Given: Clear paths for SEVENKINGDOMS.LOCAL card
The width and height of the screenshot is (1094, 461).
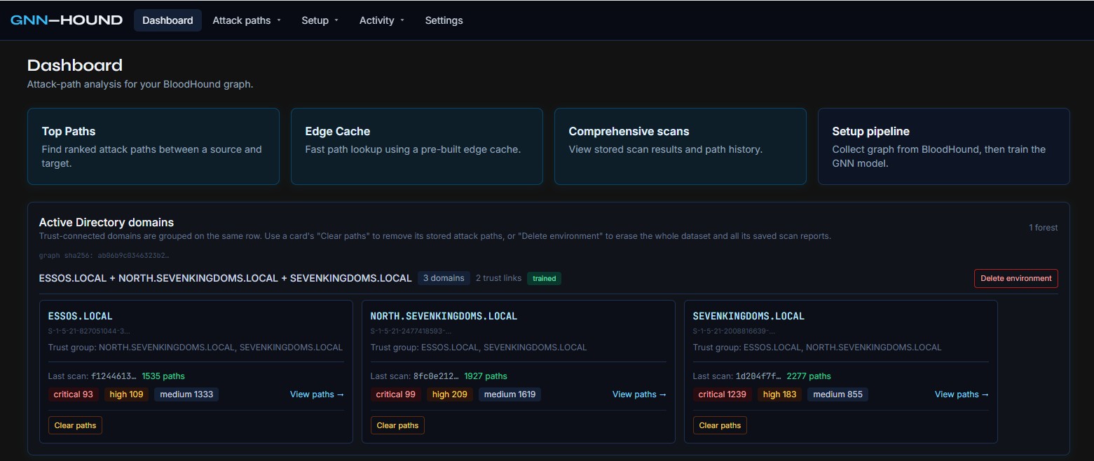Looking at the screenshot, I should 720,425.
